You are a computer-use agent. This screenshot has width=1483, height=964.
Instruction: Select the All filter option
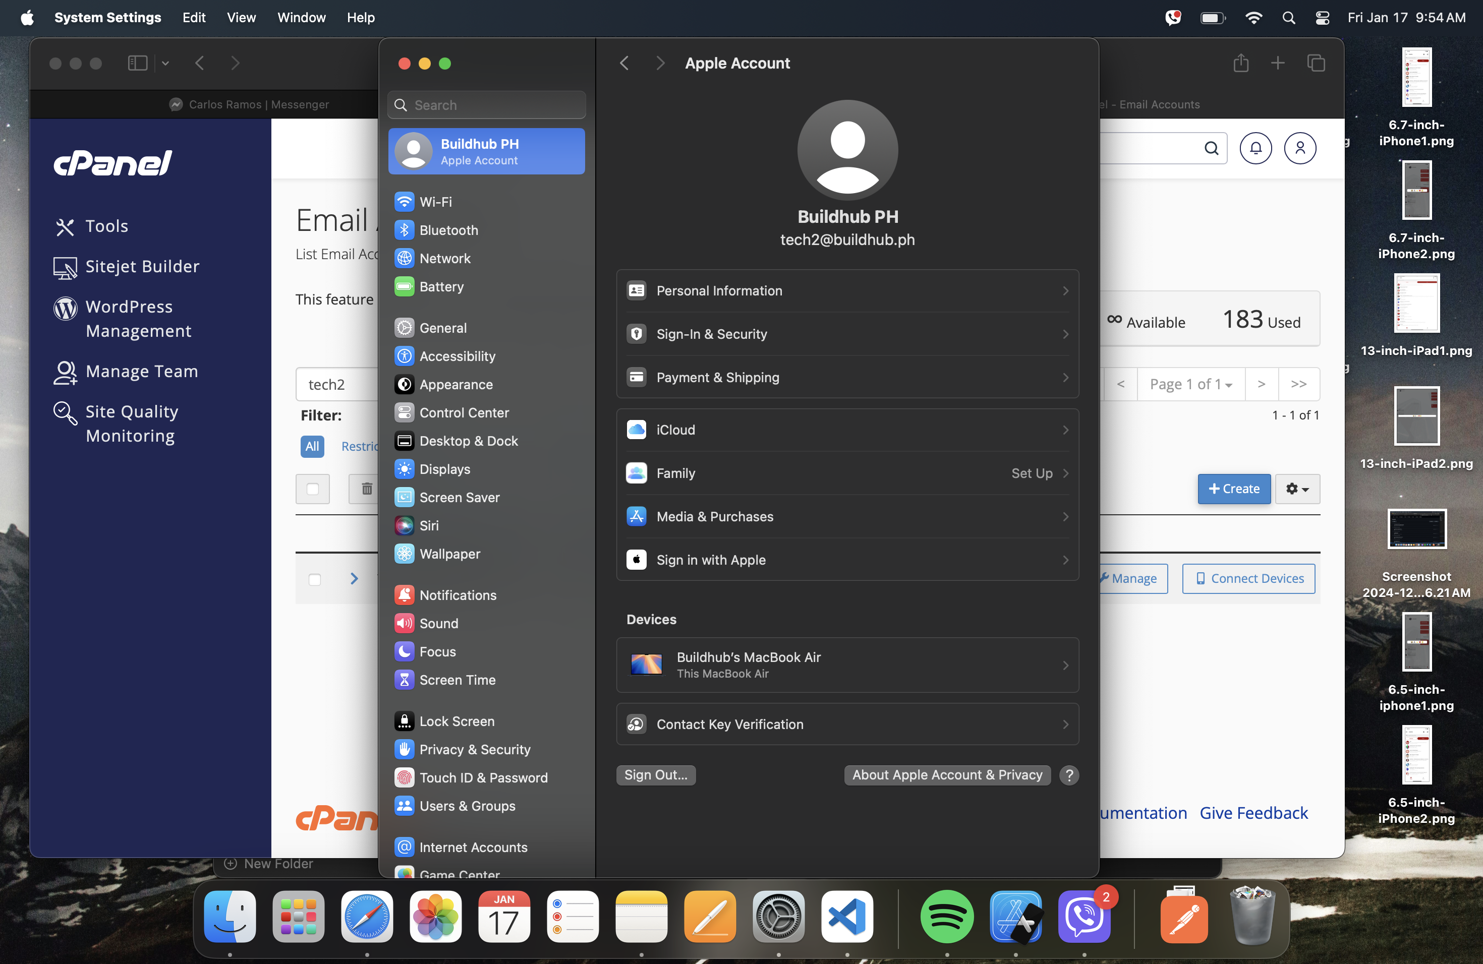click(x=312, y=446)
